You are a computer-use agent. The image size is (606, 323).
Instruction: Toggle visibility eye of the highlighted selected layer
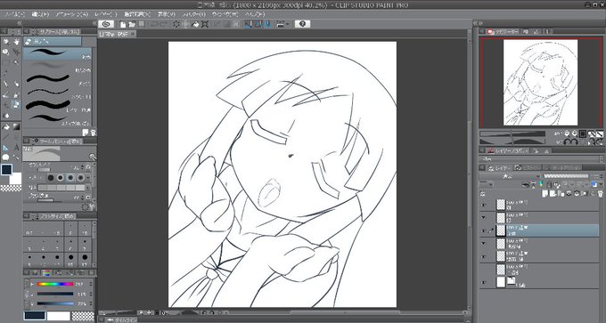tap(484, 230)
